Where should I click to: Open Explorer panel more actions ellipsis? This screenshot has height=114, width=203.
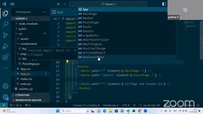point(44,12)
